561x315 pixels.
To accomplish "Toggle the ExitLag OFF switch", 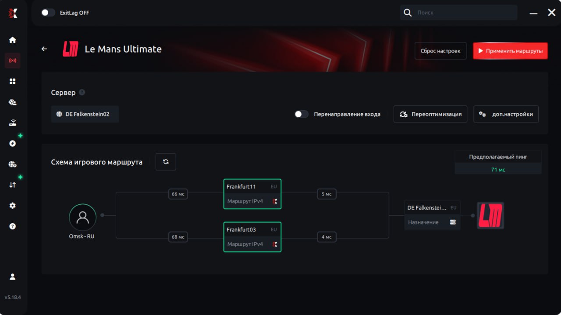I will coord(48,13).
